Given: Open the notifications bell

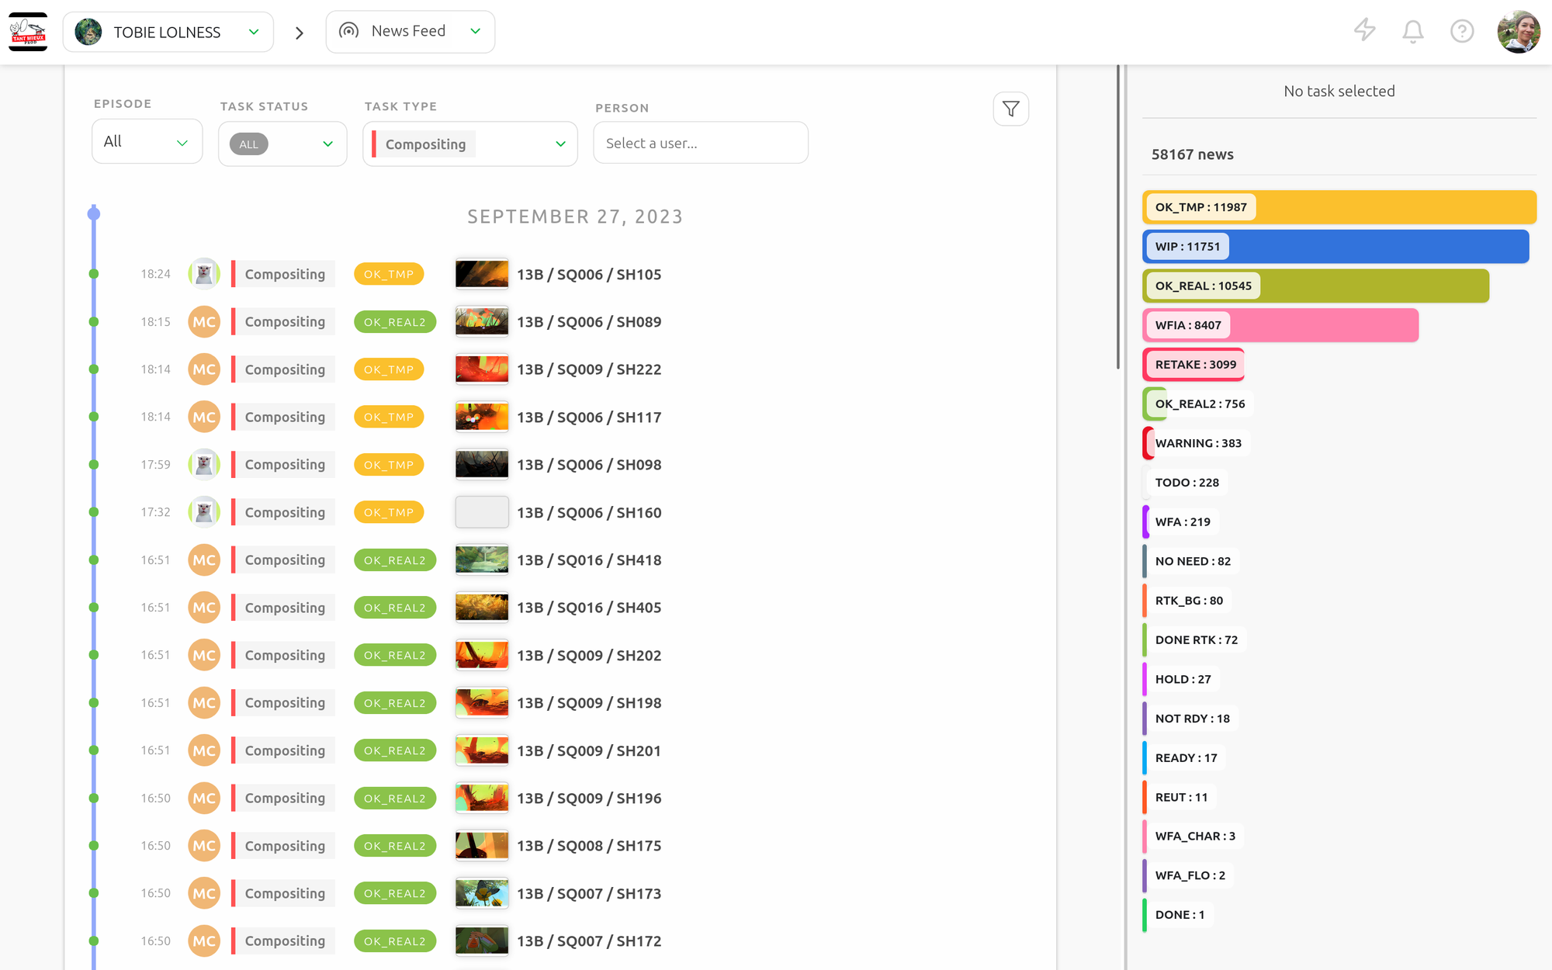Looking at the screenshot, I should pos(1412,31).
